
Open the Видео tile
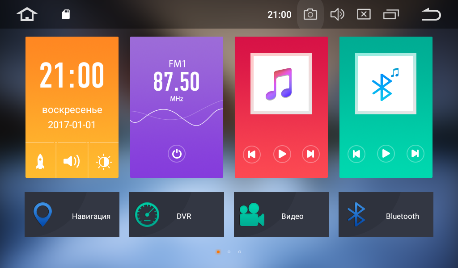coord(281,214)
